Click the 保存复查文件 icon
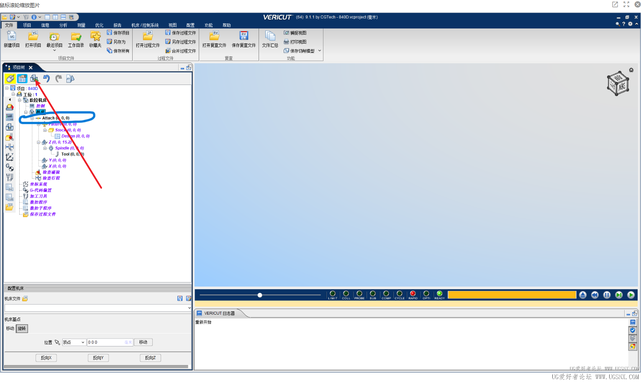This screenshot has width=641, height=382. (244, 36)
